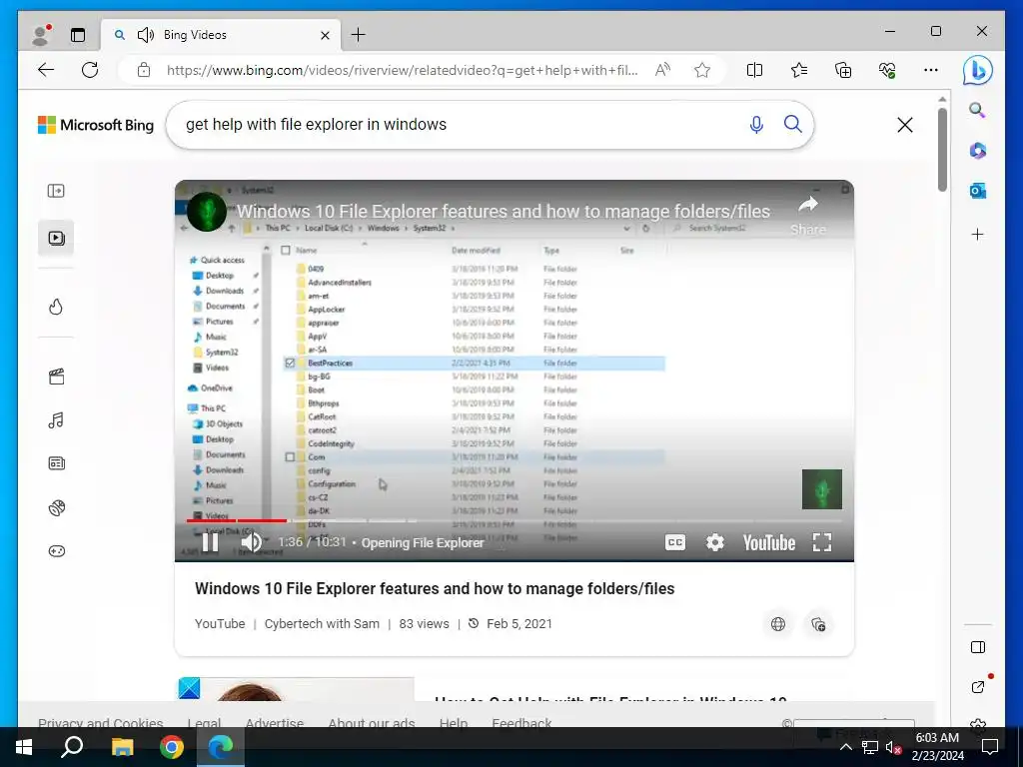Open Bing Copilot chat sidebar

click(977, 70)
